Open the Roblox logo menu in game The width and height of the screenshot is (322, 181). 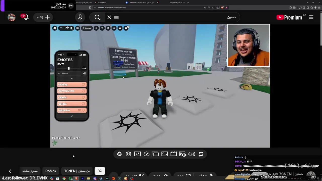coord(55,28)
